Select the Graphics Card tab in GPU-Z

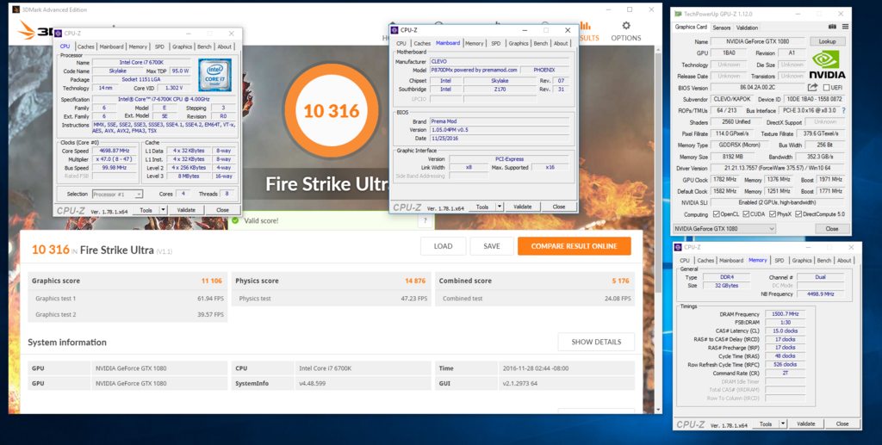point(692,27)
